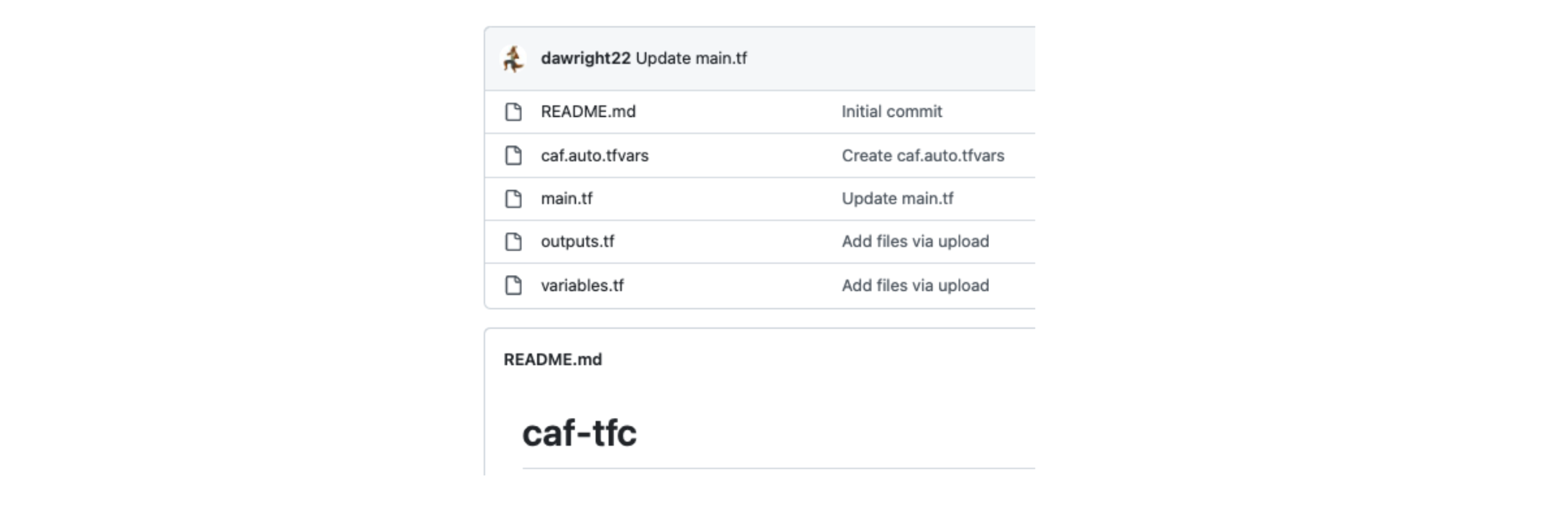Click the file icon next to variables.tf
This screenshot has height=505, width=1548.
[513, 285]
